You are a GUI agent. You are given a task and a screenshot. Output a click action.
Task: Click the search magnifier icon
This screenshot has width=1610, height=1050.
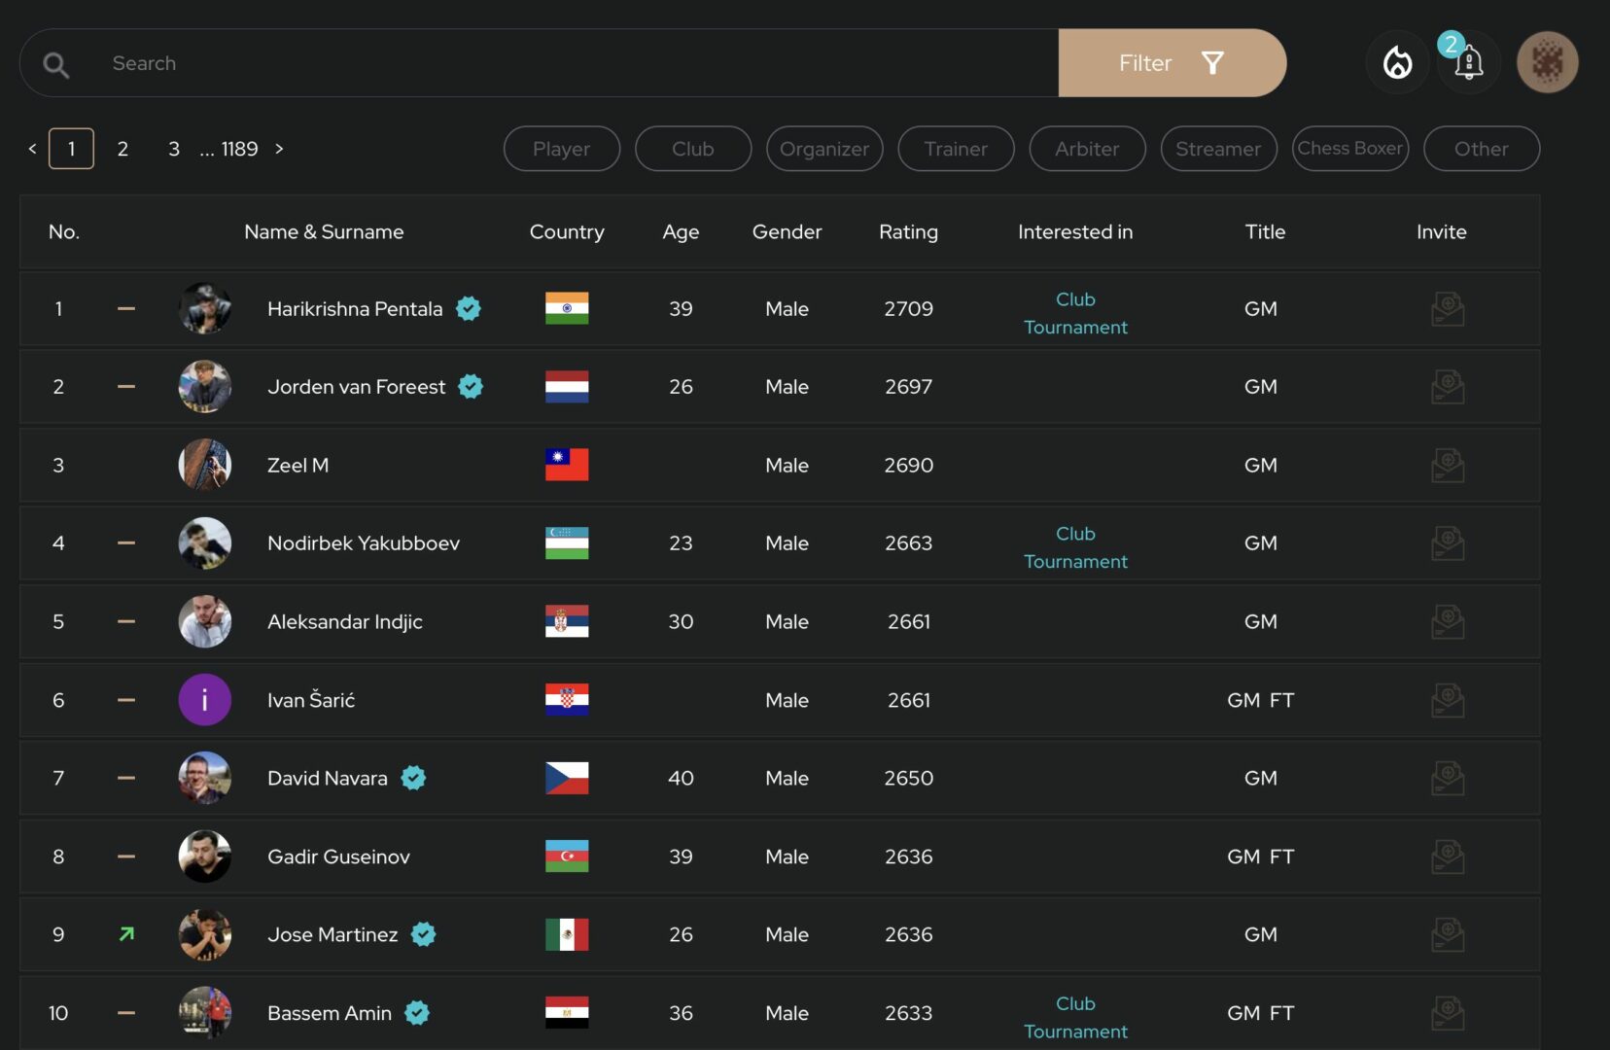coord(56,64)
